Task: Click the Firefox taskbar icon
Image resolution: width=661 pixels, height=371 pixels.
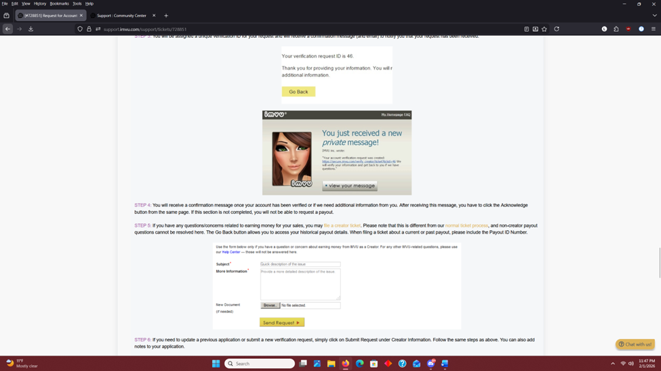Action: pyautogui.click(x=345, y=364)
